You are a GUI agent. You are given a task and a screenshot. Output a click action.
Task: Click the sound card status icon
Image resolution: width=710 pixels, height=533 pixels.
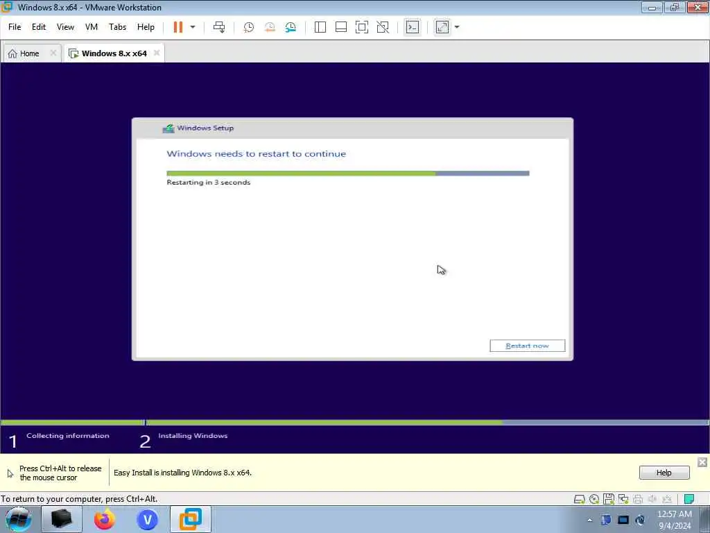[x=652, y=500]
